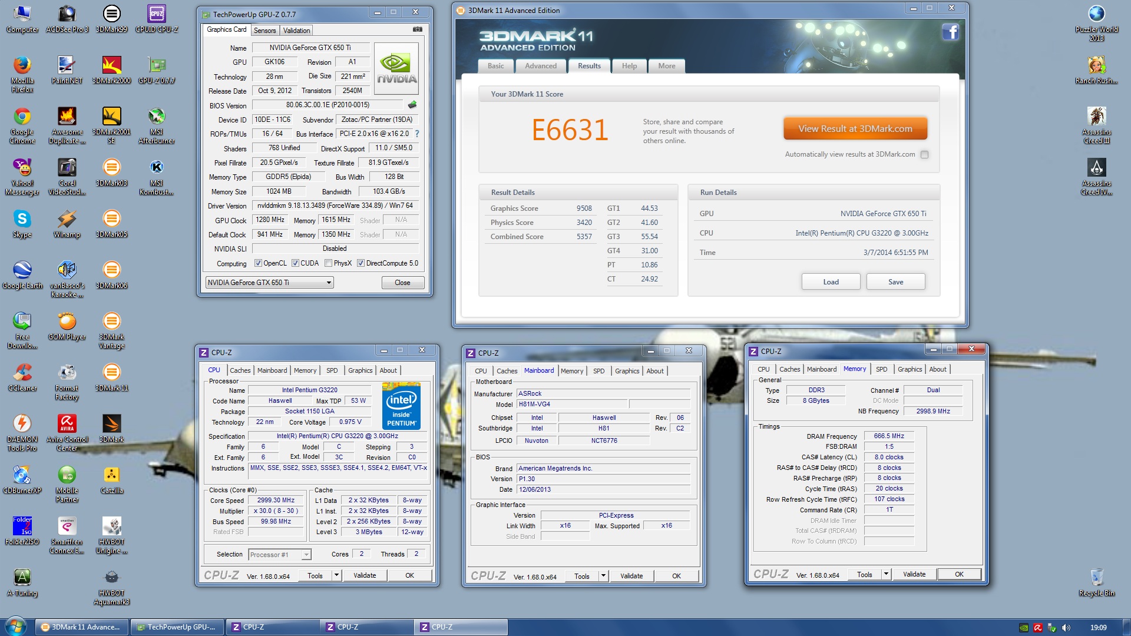The width and height of the screenshot is (1131, 636).
Task: Launch the MSI Kombustor shortcut
Action: click(x=156, y=176)
